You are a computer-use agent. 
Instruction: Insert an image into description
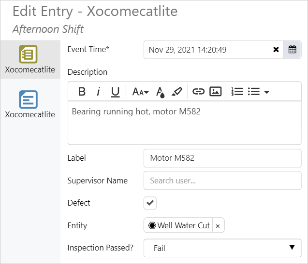[x=215, y=92]
